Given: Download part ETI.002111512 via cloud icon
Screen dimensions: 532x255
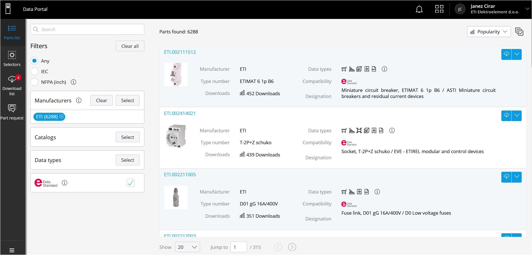Looking at the screenshot, I should [506, 54].
